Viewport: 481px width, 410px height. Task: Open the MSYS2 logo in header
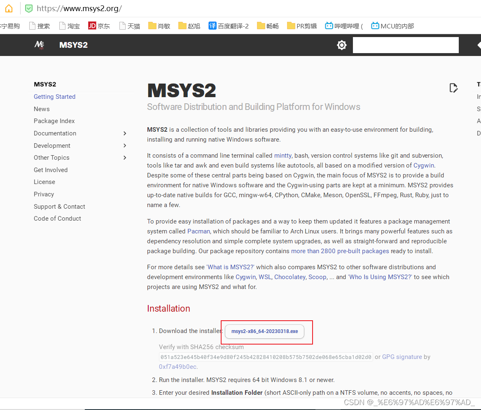[x=39, y=45]
